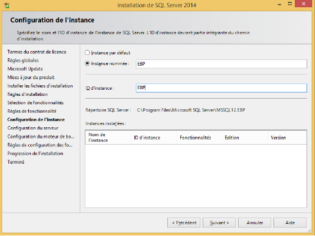Select 'Sélection de fonctionnalités' step in sidebar
315x236 pixels.
click(35, 103)
